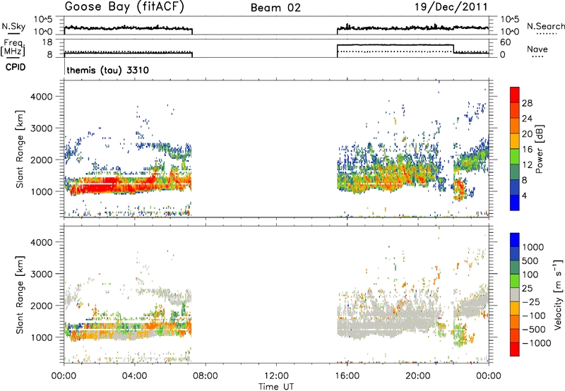Click the '16:00' time axis tick label

[x=347, y=376]
